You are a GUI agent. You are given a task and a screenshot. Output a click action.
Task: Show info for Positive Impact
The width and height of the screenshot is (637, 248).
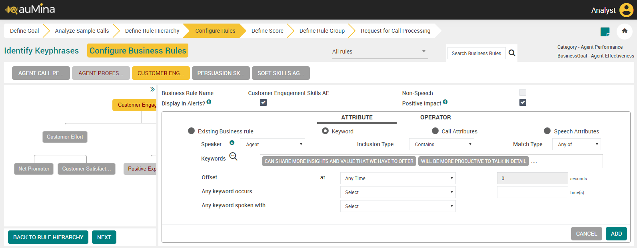[x=445, y=102]
